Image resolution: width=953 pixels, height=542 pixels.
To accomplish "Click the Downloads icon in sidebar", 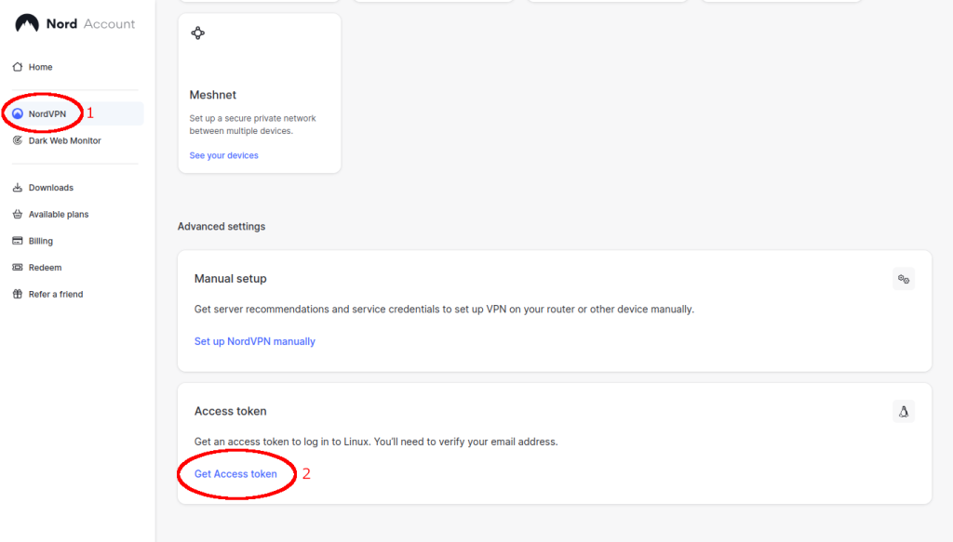I will click(x=16, y=187).
